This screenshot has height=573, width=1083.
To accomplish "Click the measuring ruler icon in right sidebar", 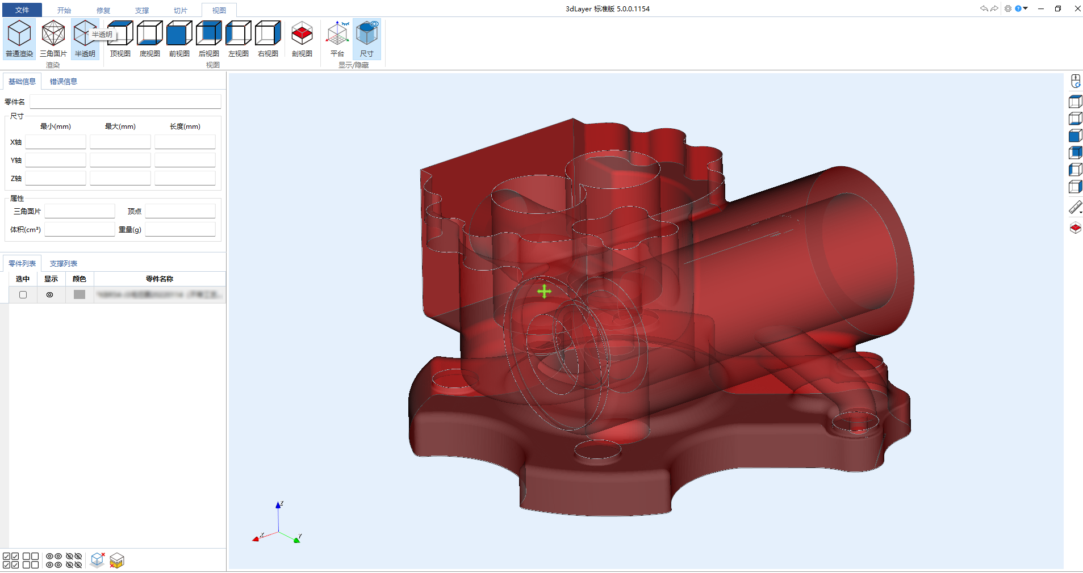I will click(x=1074, y=208).
